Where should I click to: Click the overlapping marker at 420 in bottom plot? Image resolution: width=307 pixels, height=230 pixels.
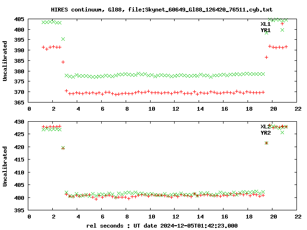coord(63,148)
